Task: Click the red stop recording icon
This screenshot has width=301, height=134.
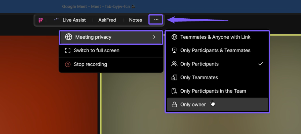Action: click(68, 64)
